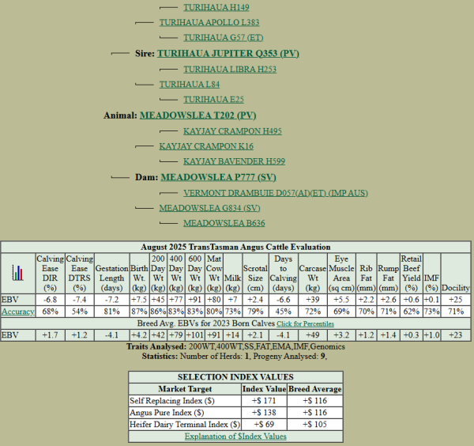
Task: Open Click for Percentiles link
Action: [309, 324]
